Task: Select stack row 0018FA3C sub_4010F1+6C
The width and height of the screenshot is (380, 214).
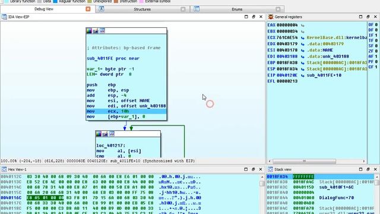Action: [321, 187]
